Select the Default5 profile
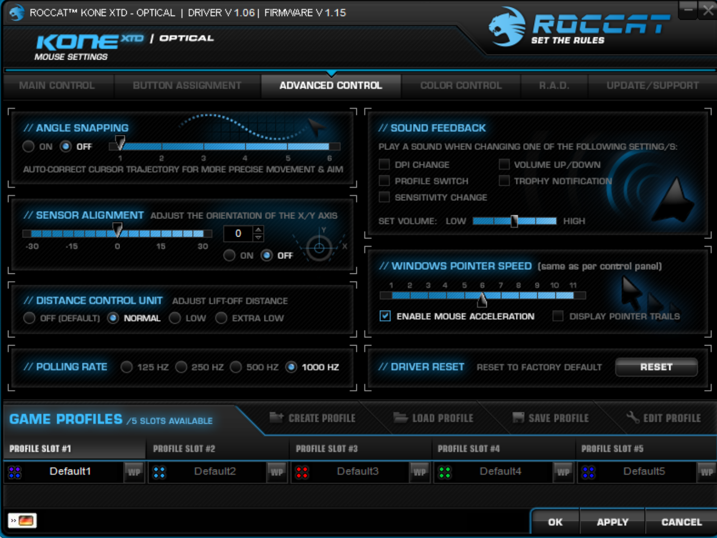The height and width of the screenshot is (538, 717). (x=644, y=471)
